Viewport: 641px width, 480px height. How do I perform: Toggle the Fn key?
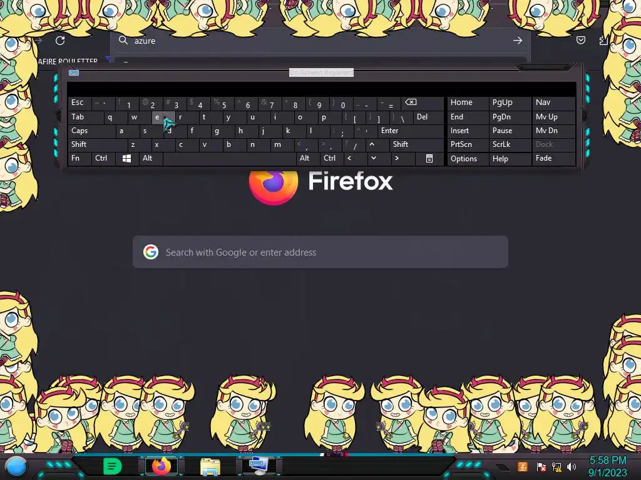pyautogui.click(x=79, y=158)
